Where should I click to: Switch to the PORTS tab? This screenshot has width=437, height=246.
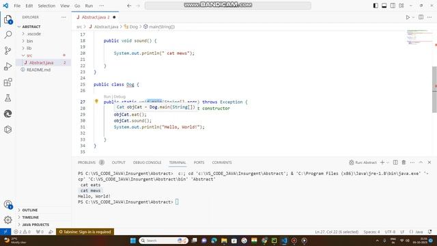point(199,163)
